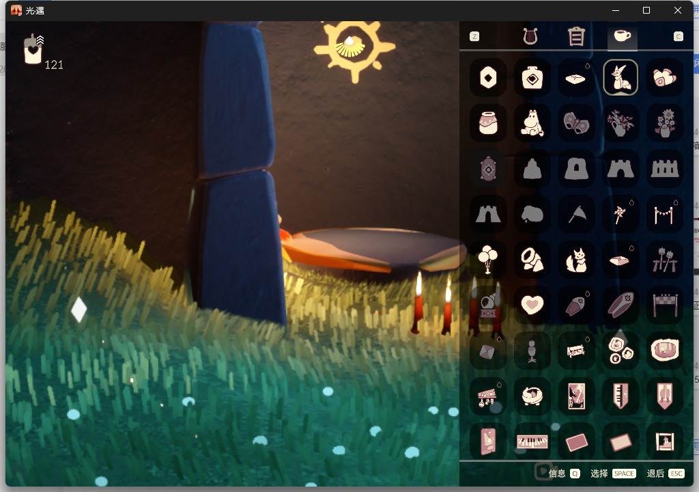
Task: Click the highlighted fox prop
Action: point(620,78)
